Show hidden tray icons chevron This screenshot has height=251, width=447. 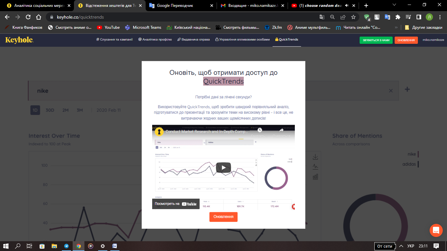[401, 246]
